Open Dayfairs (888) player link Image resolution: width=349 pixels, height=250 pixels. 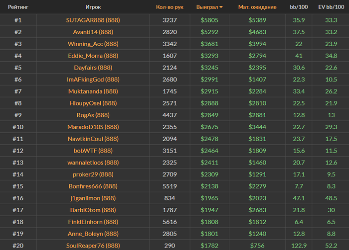click(x=93, y=68)
